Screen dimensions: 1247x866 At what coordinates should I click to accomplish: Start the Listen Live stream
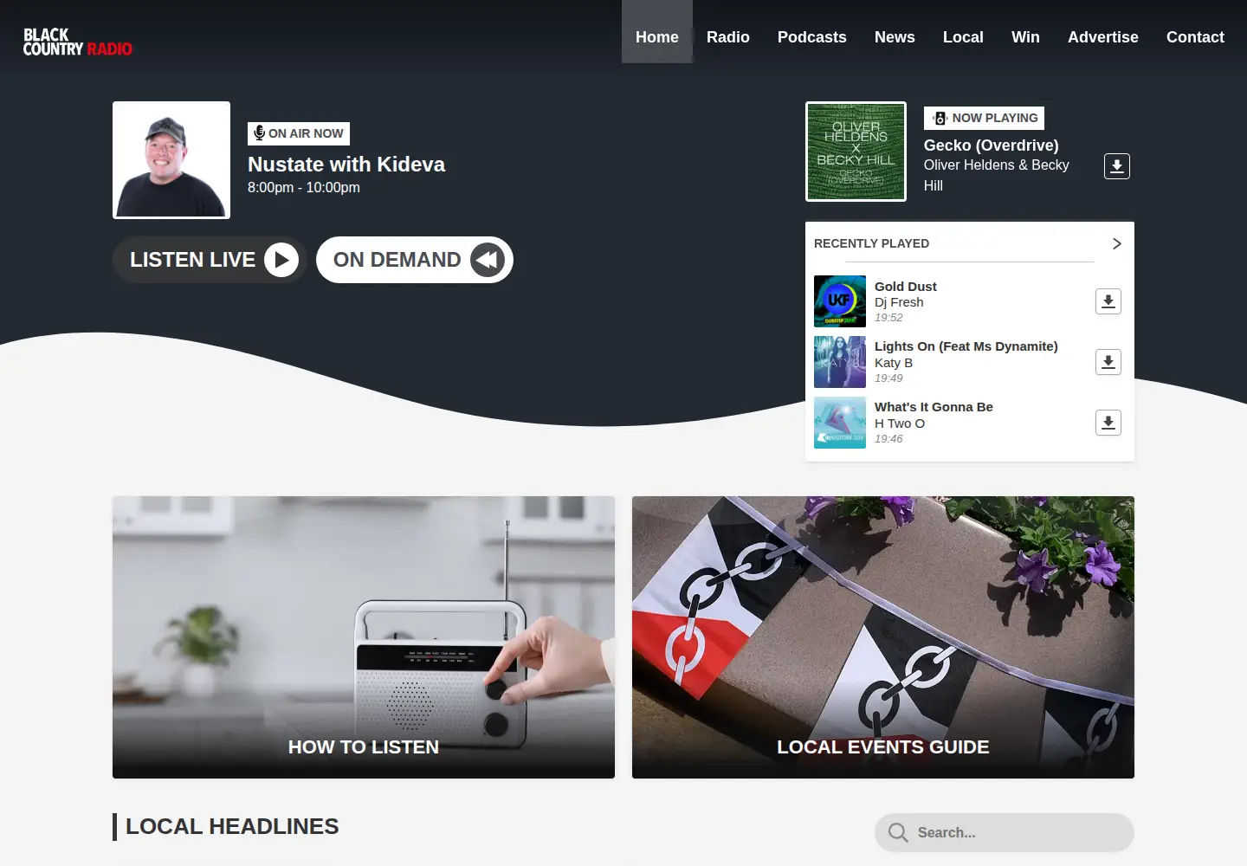pyautogui.click(x=210, y=260)
